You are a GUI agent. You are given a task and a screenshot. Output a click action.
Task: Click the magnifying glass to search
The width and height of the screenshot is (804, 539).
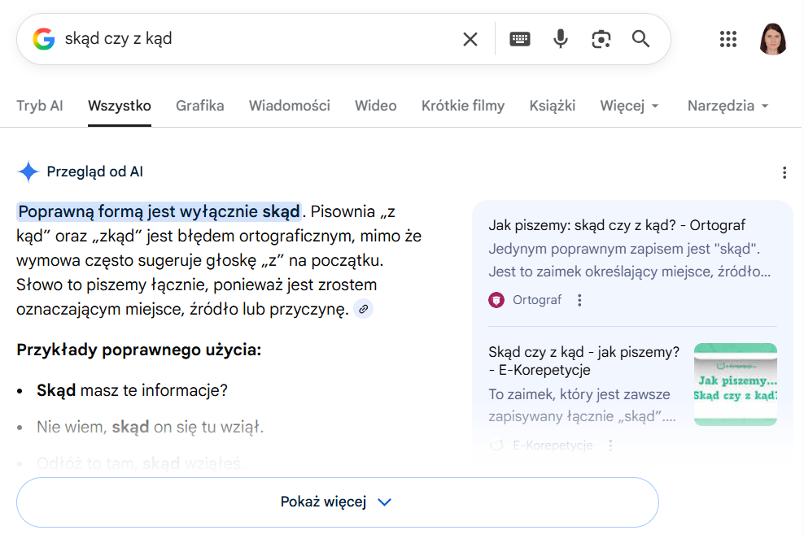640,38
